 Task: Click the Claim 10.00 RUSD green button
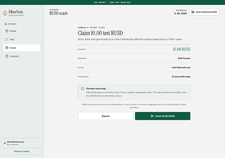coord(163,116)
